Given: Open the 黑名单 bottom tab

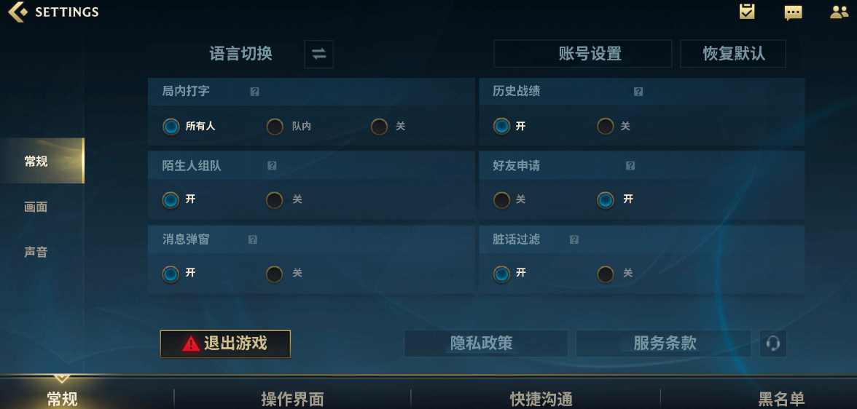Looking at the screenshot, I should (781, 399).
